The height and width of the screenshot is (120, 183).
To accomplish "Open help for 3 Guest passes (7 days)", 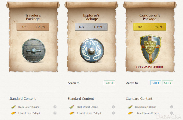I will (x=172, y=113).
